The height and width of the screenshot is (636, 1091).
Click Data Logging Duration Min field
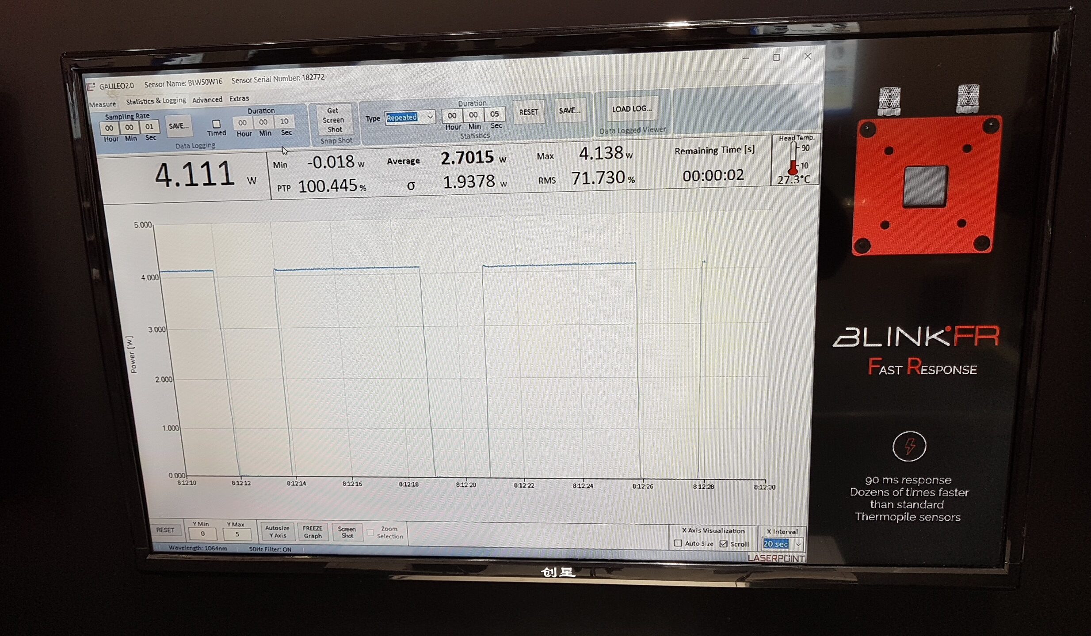pyautogui.click(x=263, y=122)
